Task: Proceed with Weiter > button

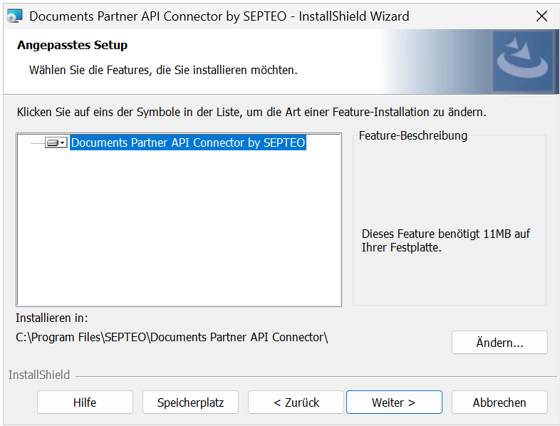Action: tap(394, 402)
